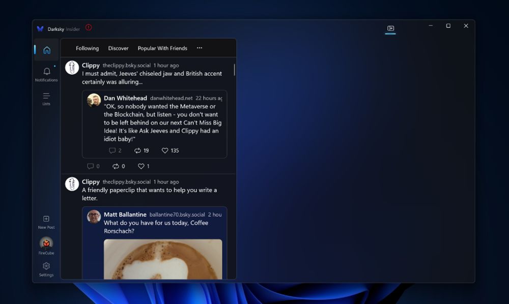
Task: Click theclippy.bsky.social handle on Jeeves post
Action: 127,66
